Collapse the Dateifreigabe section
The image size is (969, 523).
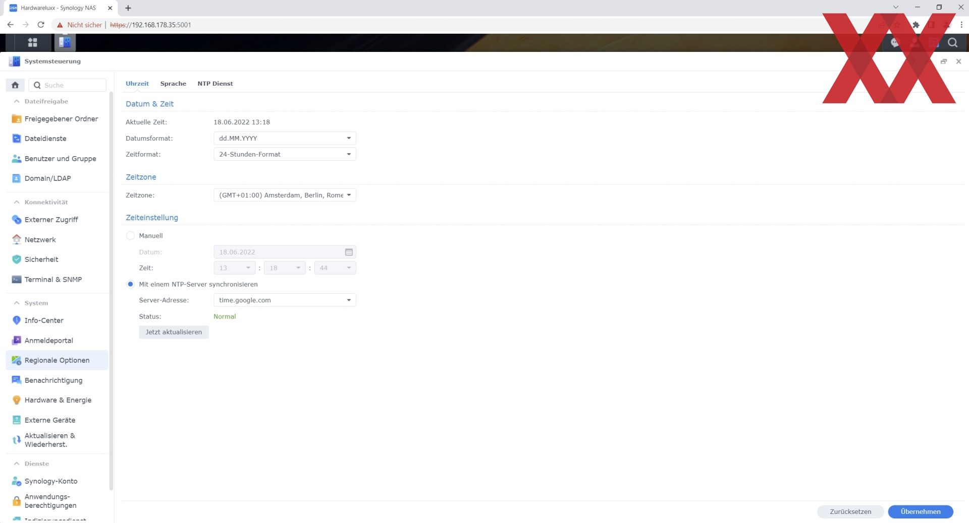coord(17,101)
